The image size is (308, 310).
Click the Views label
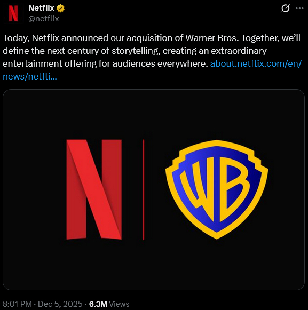[x=119, y=304]
